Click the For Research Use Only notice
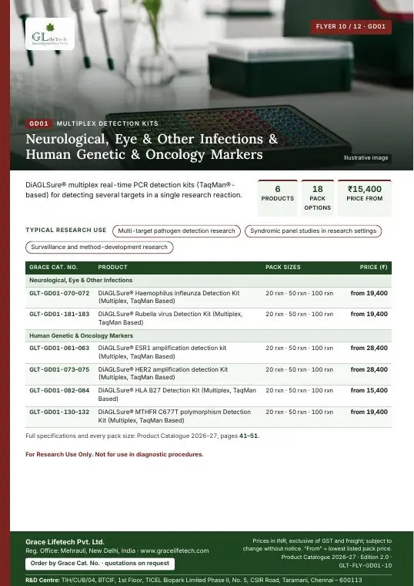The height and width of the screenshot is (586, 414). [x=115, y=454]
